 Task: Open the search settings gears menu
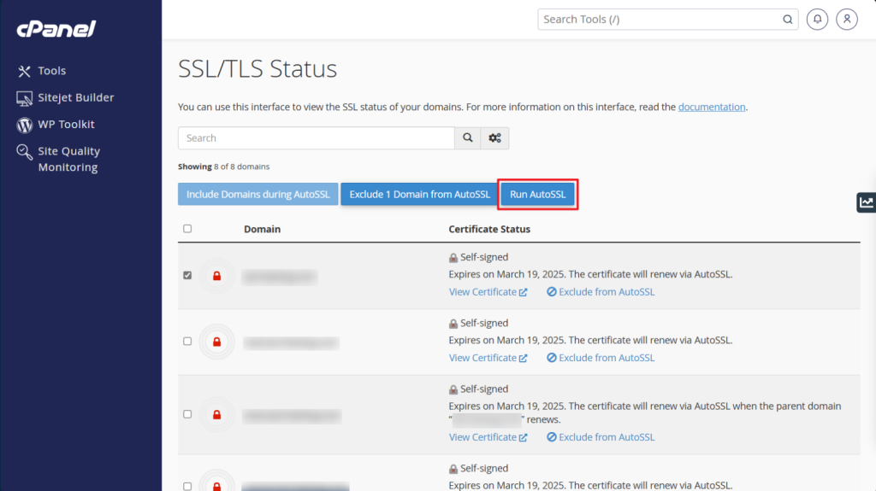[x=494, y=137]
